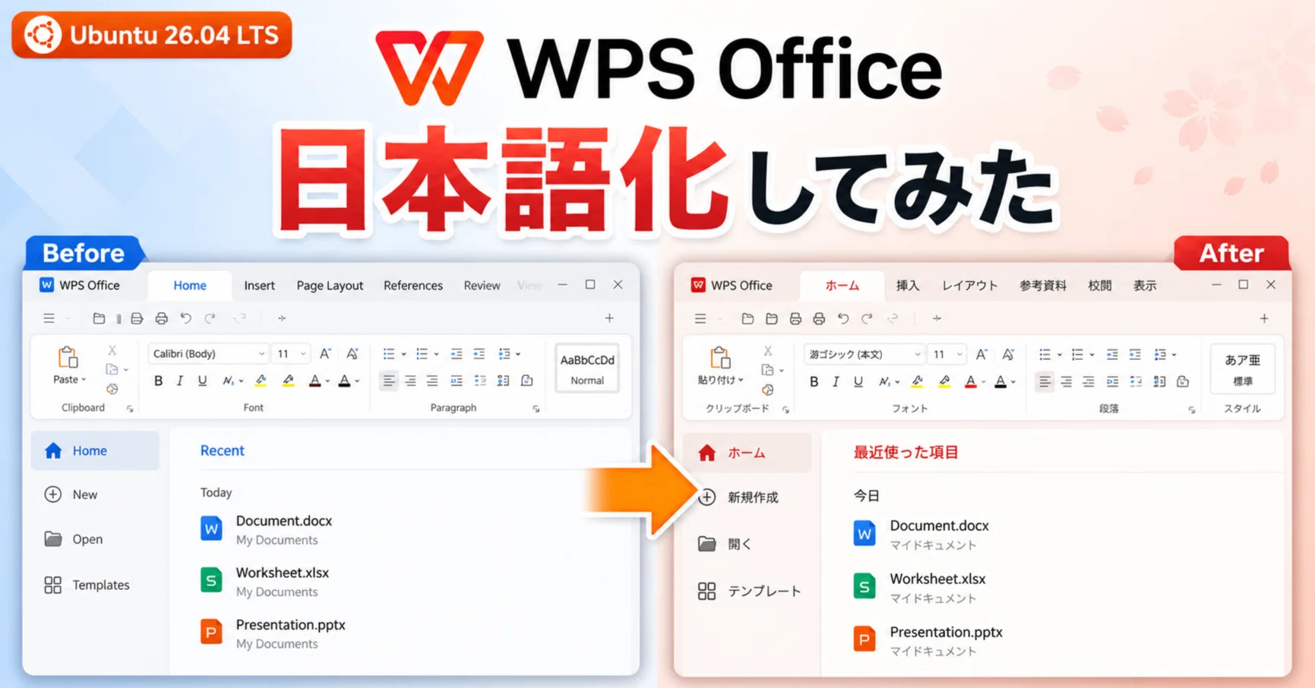Click black underlined A color in After window
The image size is (1315, 688).
click(x=1000, y=382)
